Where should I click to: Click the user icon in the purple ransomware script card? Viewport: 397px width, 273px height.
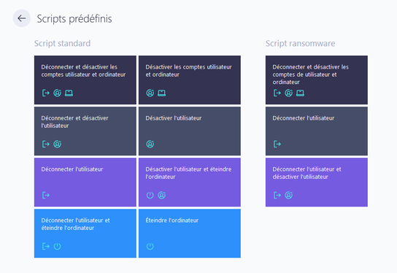coord(289,195)
